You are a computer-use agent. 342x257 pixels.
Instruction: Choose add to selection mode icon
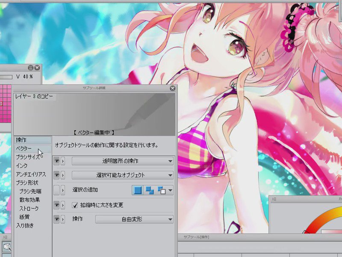(150, 190)
